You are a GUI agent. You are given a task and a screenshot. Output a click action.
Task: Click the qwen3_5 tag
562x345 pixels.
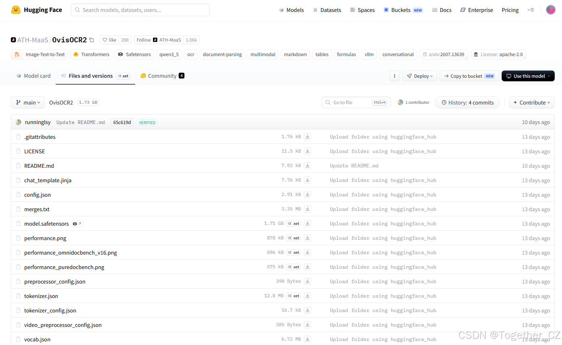(x=169, y=54)
